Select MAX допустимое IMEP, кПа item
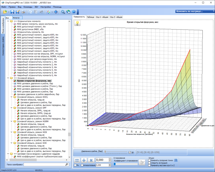 (30, 29)
